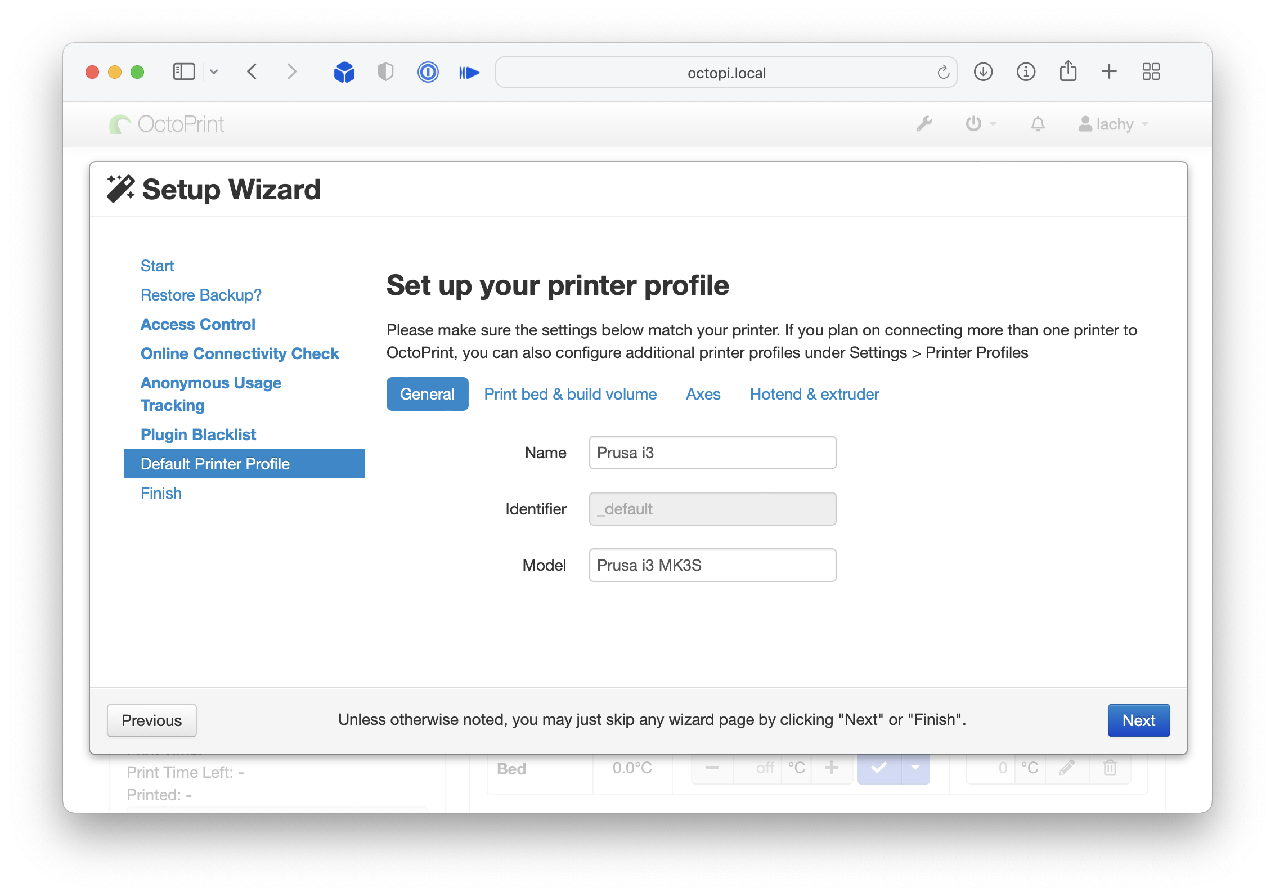Viewport: 1275px width, 896px height.
Task: Open the shield privacy report icon
Action: [x=385, y=72]
